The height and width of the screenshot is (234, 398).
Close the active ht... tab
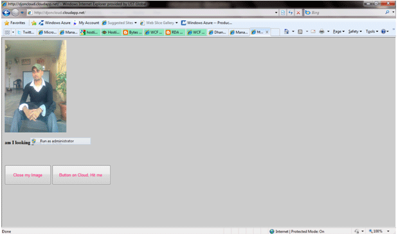pyautogui.click(x=267, y=32)
